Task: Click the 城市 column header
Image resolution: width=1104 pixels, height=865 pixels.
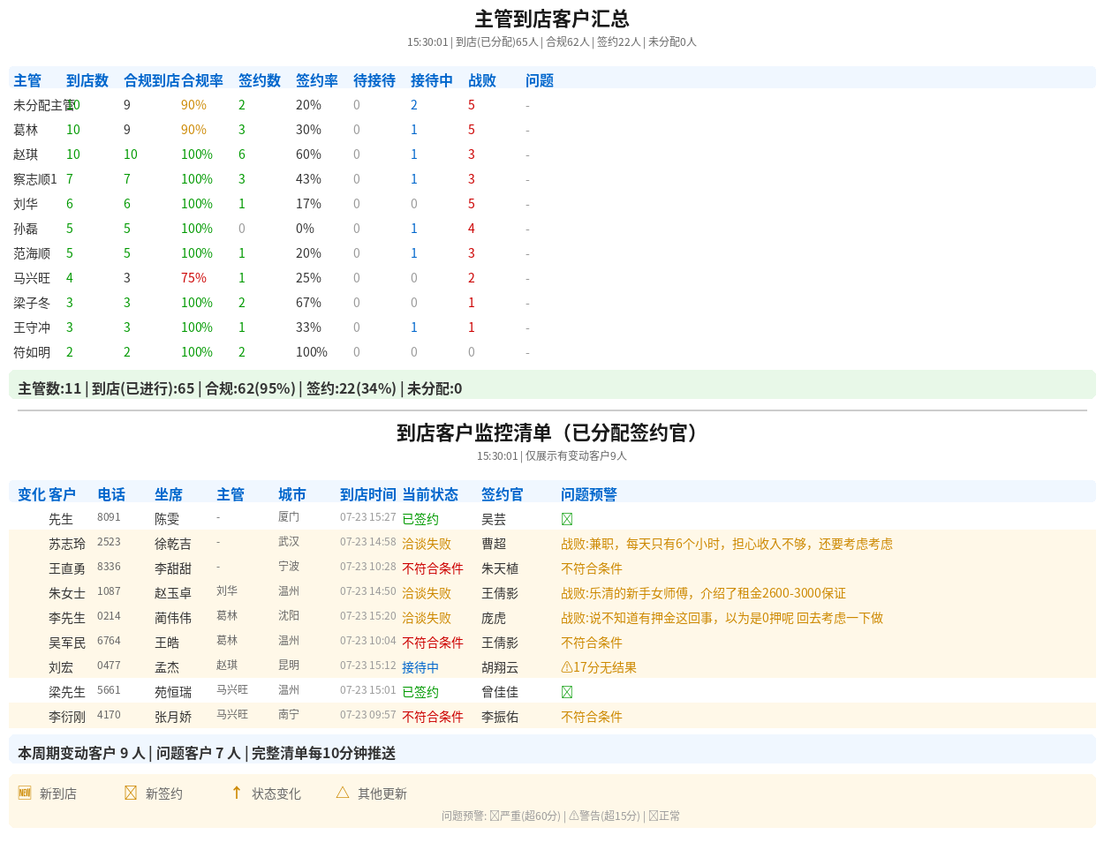Action: (x=292, y=494)
